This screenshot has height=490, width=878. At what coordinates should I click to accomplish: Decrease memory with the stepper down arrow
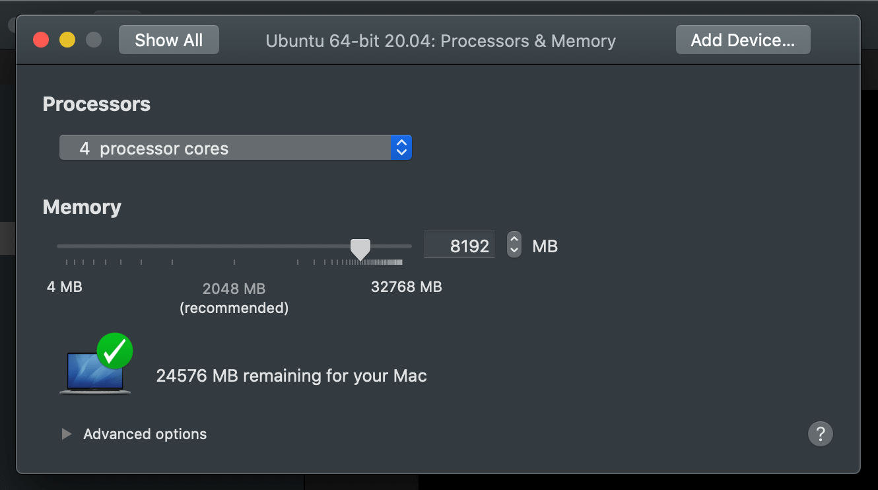click(x=514, y=251)
